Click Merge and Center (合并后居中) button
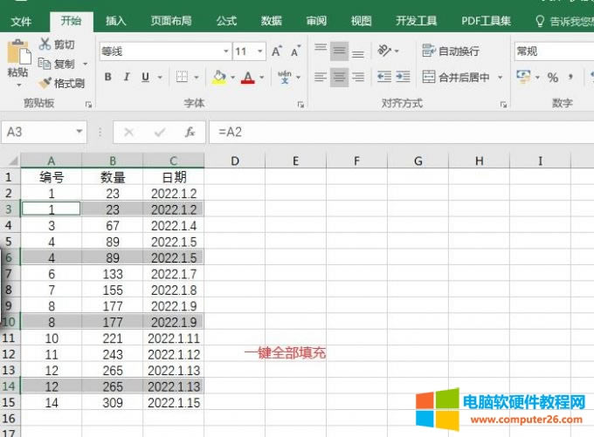This screenshot has height=437, width=594. pos(456,78)
